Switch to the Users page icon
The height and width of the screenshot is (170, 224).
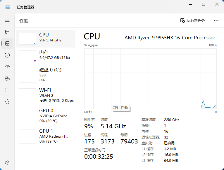(7, 78)
